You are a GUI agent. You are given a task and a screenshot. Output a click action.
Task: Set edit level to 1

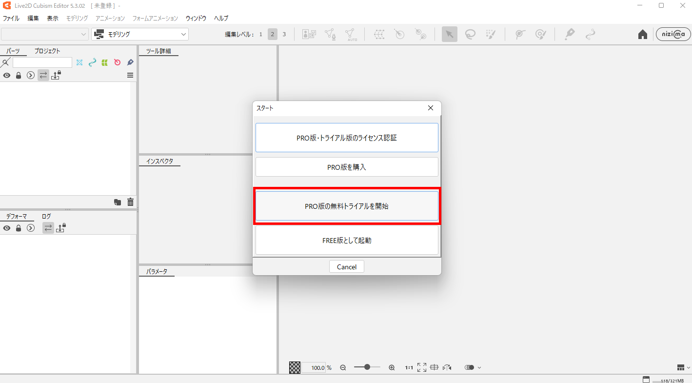[260, 34]
